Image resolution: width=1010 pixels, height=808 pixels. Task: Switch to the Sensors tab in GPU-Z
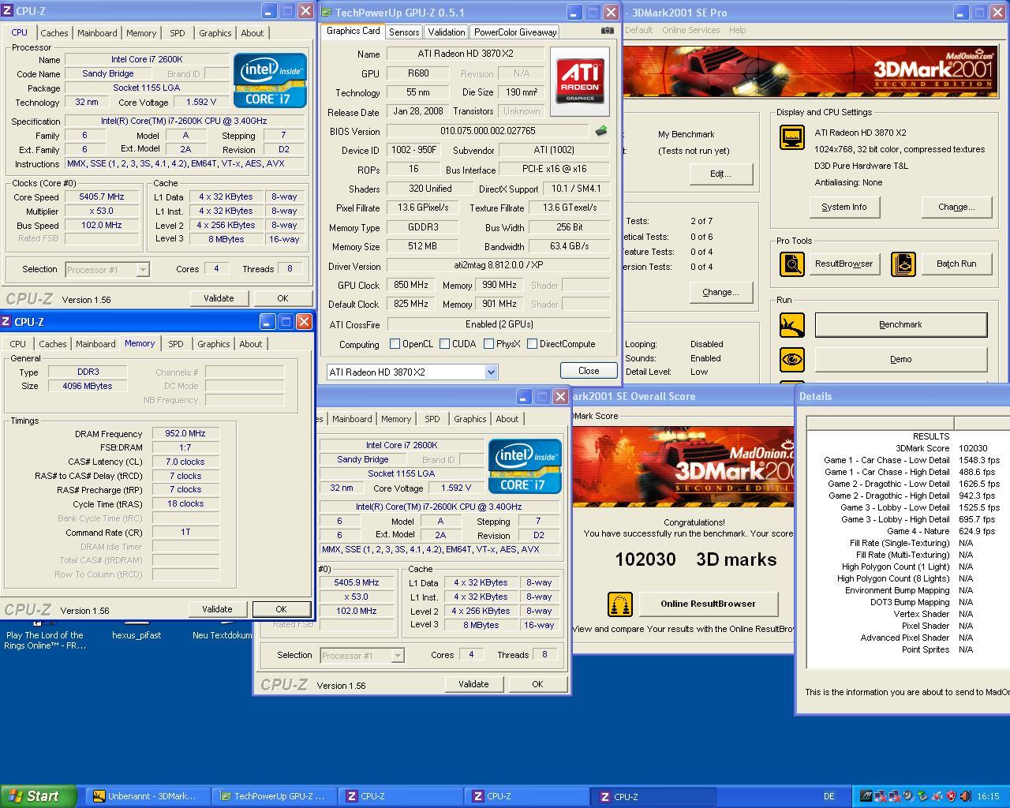[x=404, y=32]
